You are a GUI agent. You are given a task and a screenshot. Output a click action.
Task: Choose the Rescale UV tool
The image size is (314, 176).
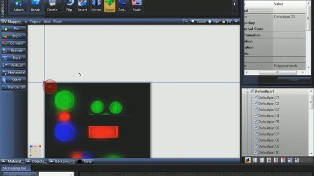(14, 51)
